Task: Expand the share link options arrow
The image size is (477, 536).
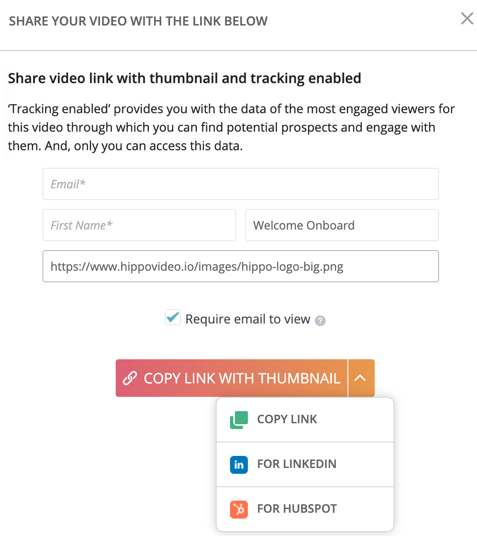Action: 361,378
